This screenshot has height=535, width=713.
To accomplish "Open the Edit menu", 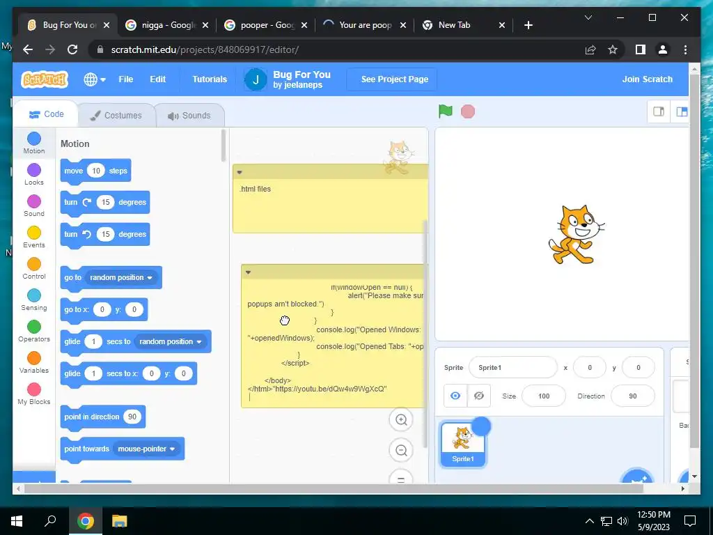I will tap(158, 79).
